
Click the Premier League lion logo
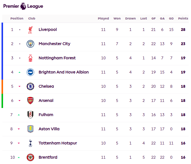coord(23,6)
